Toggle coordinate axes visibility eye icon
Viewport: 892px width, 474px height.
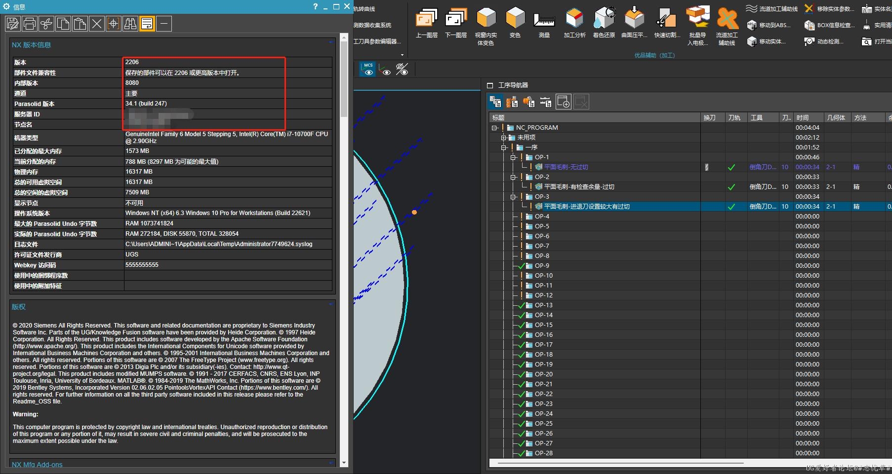point(385,69)
